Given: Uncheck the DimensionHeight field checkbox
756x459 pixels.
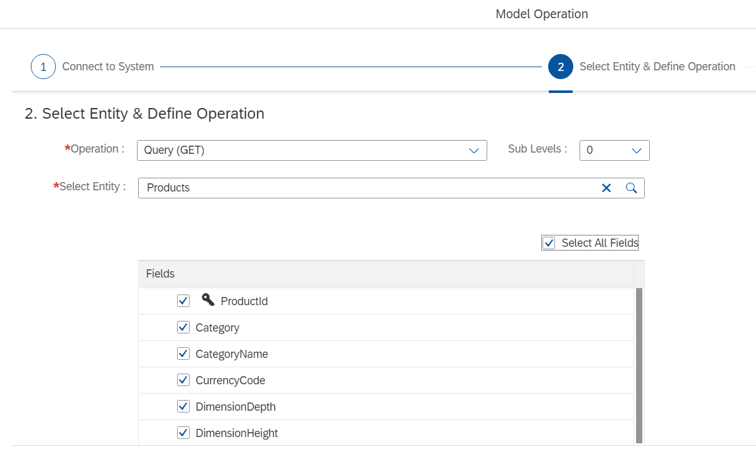Looking at the screenshot, I should 183,433.
